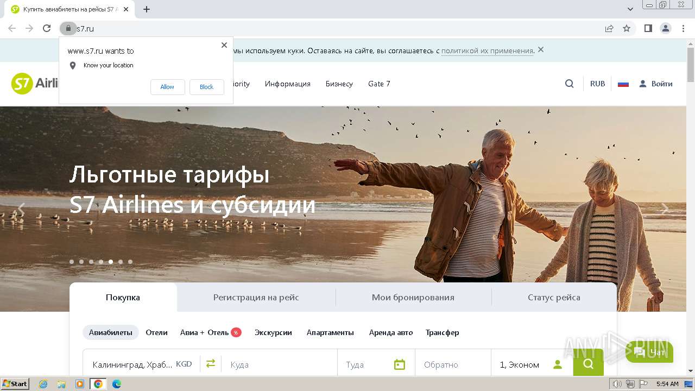Open the Чат support widget
Screen dimensions: 695x391
(x=650, y=352)
